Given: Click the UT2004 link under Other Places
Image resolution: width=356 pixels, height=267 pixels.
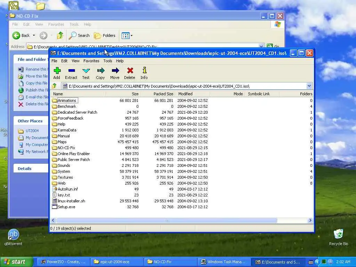Looking at the screenshot, I should coord(32,131).
